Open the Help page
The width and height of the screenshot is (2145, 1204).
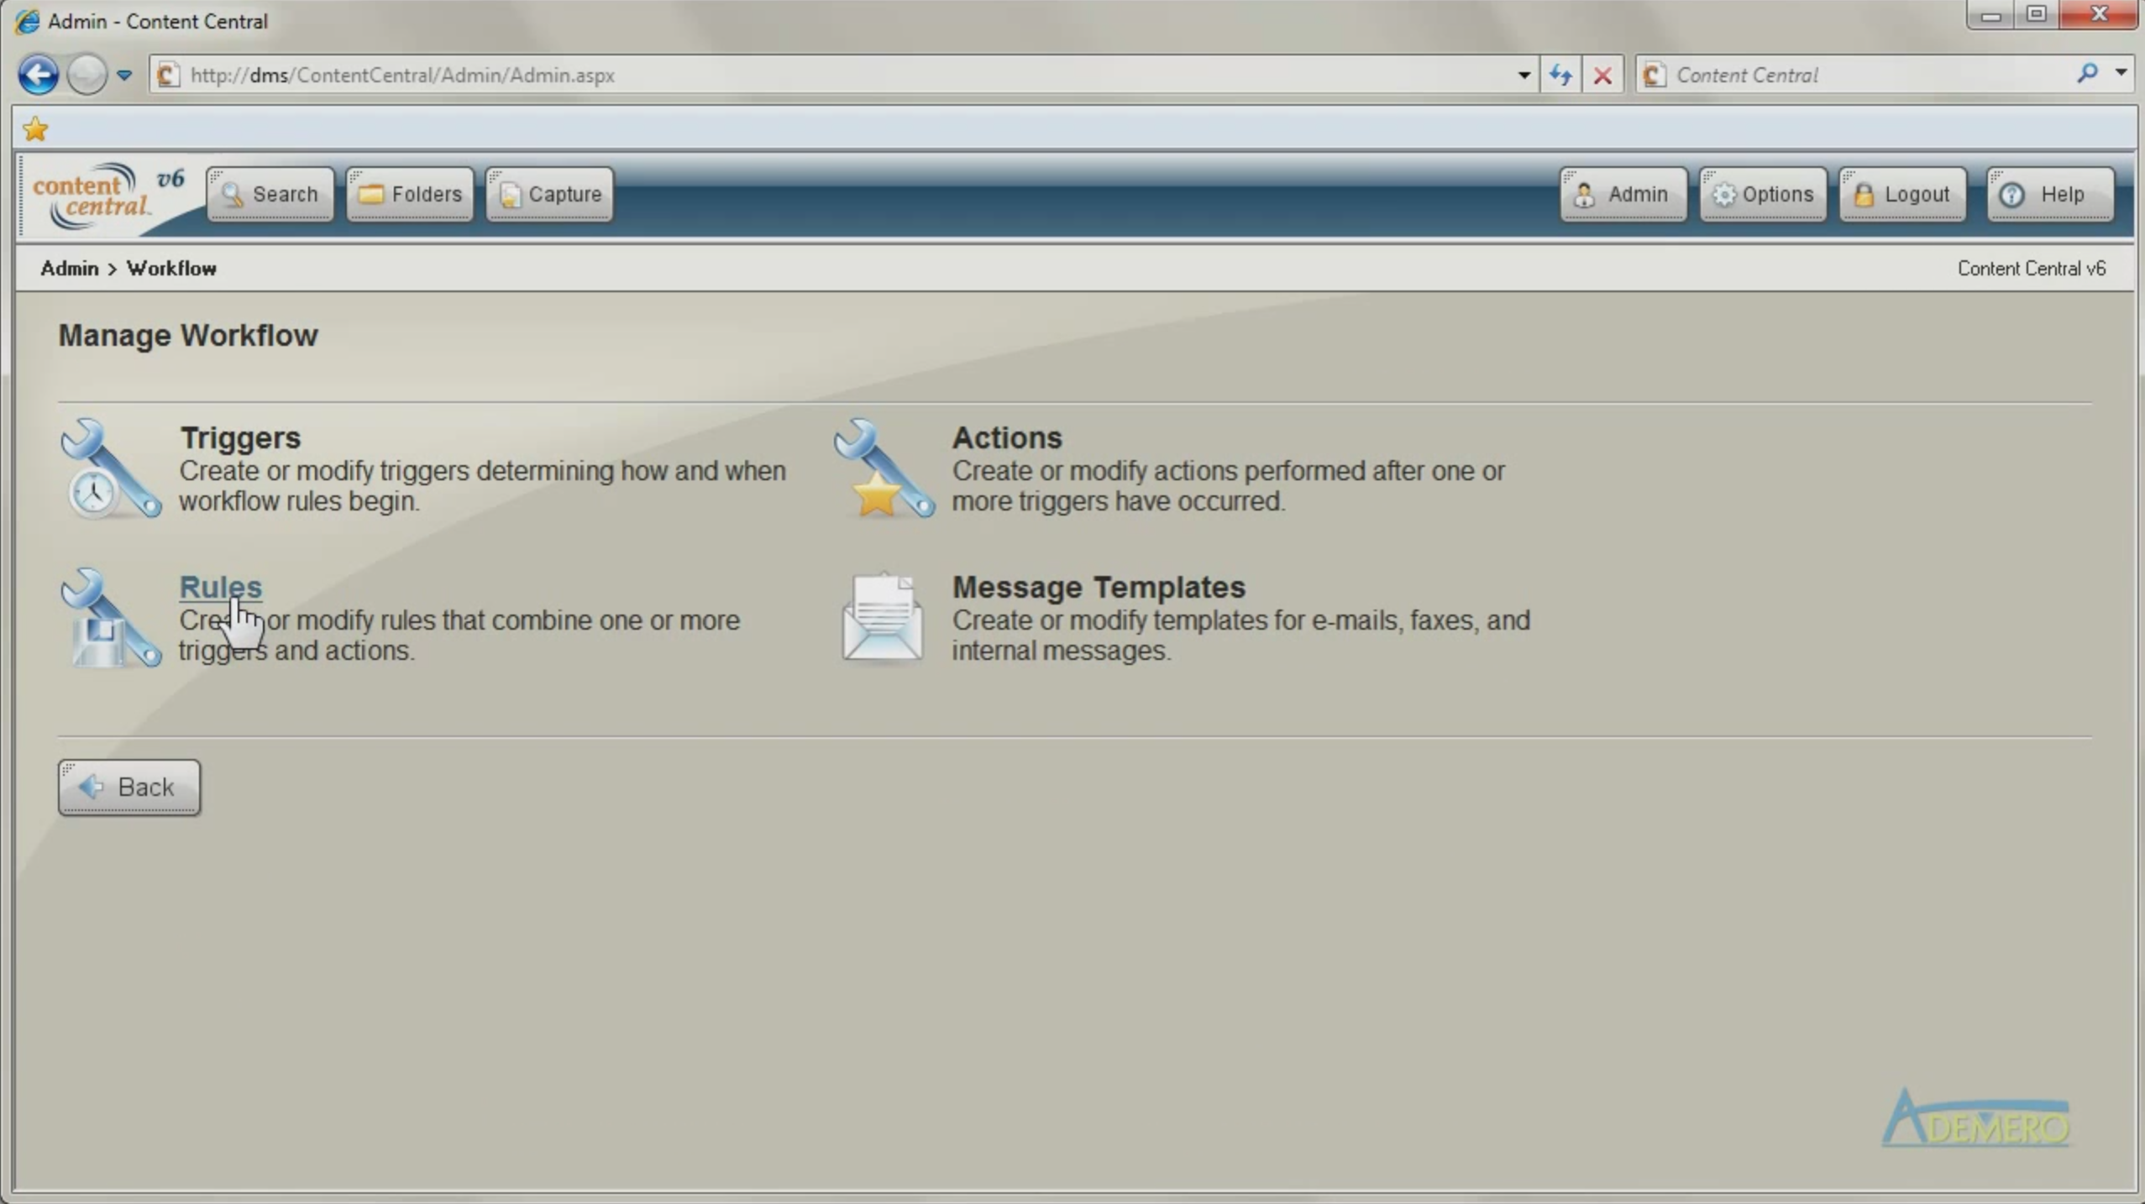tap(2050, 194)
